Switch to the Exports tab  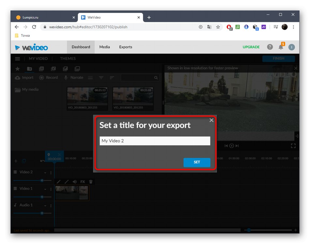click(125, 47)
